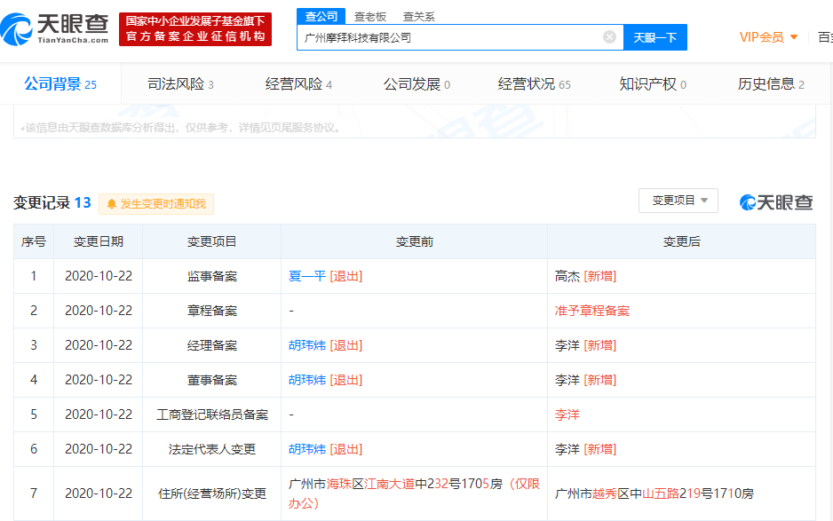Open 胡玮炜 link in 经理备案 row
Image resolution: width=833 pixels, height=521 pixels.
307,345
